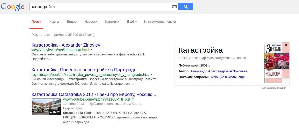Screen dimensions: 299x128
Task: Expand the Ещё dropdown menu
Action: tap(132, 21)
